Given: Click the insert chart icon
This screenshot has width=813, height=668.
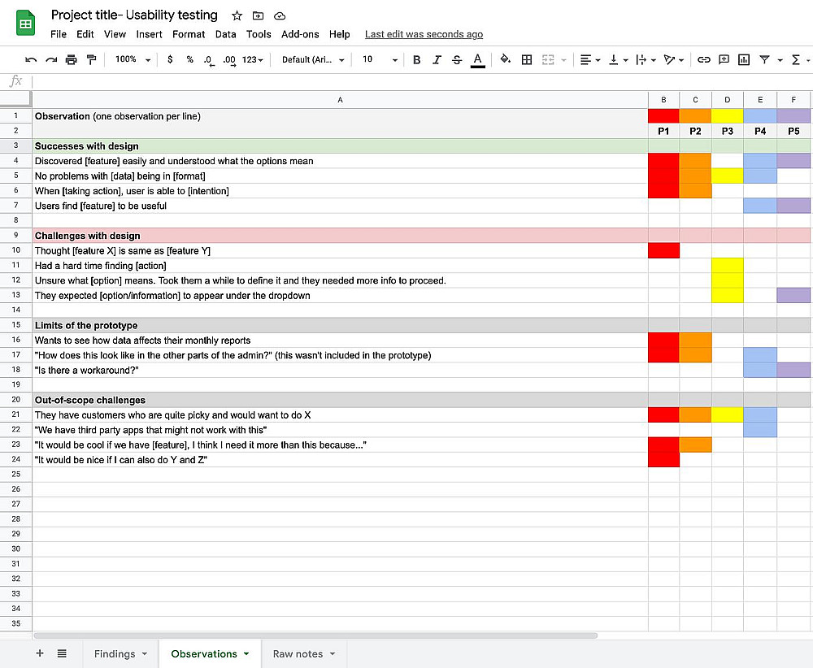Looking at the screenshot, I should click(x=744, y=59).
